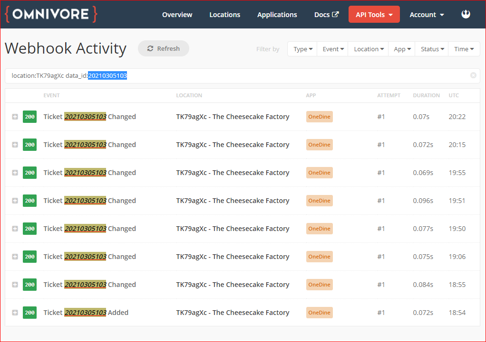Open the Time filter dropdown

[464, 48]
